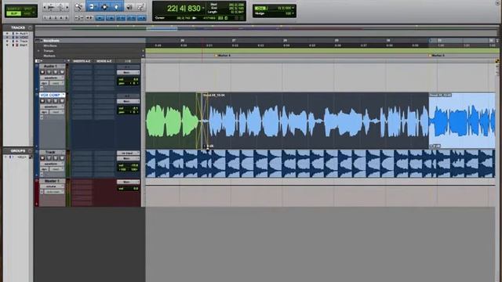Click the Audio 1 elastic audio icon
This screenshot has width=502, height=282.
pyautogui.click(x=42, y=89)
